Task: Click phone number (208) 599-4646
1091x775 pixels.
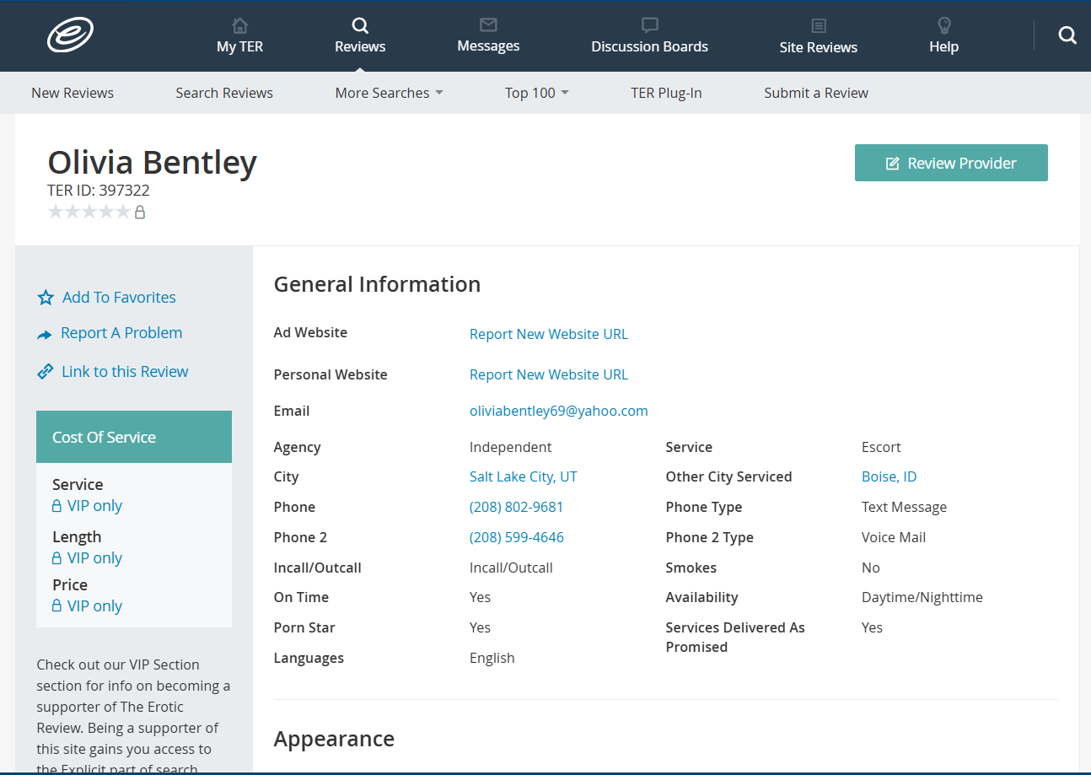Action: [517, 537]
